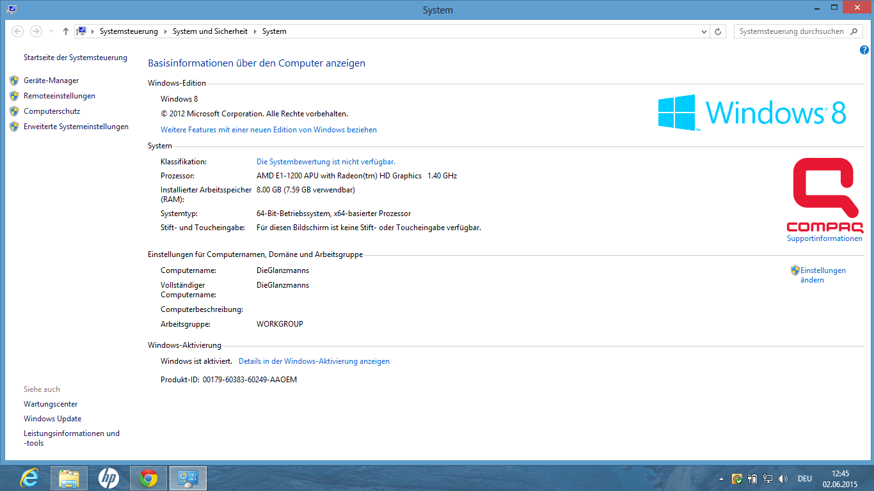This screenshot has width=874, height=491.
Task: Select the System breadcrumb segment
Action: click(x=274, y=31)
